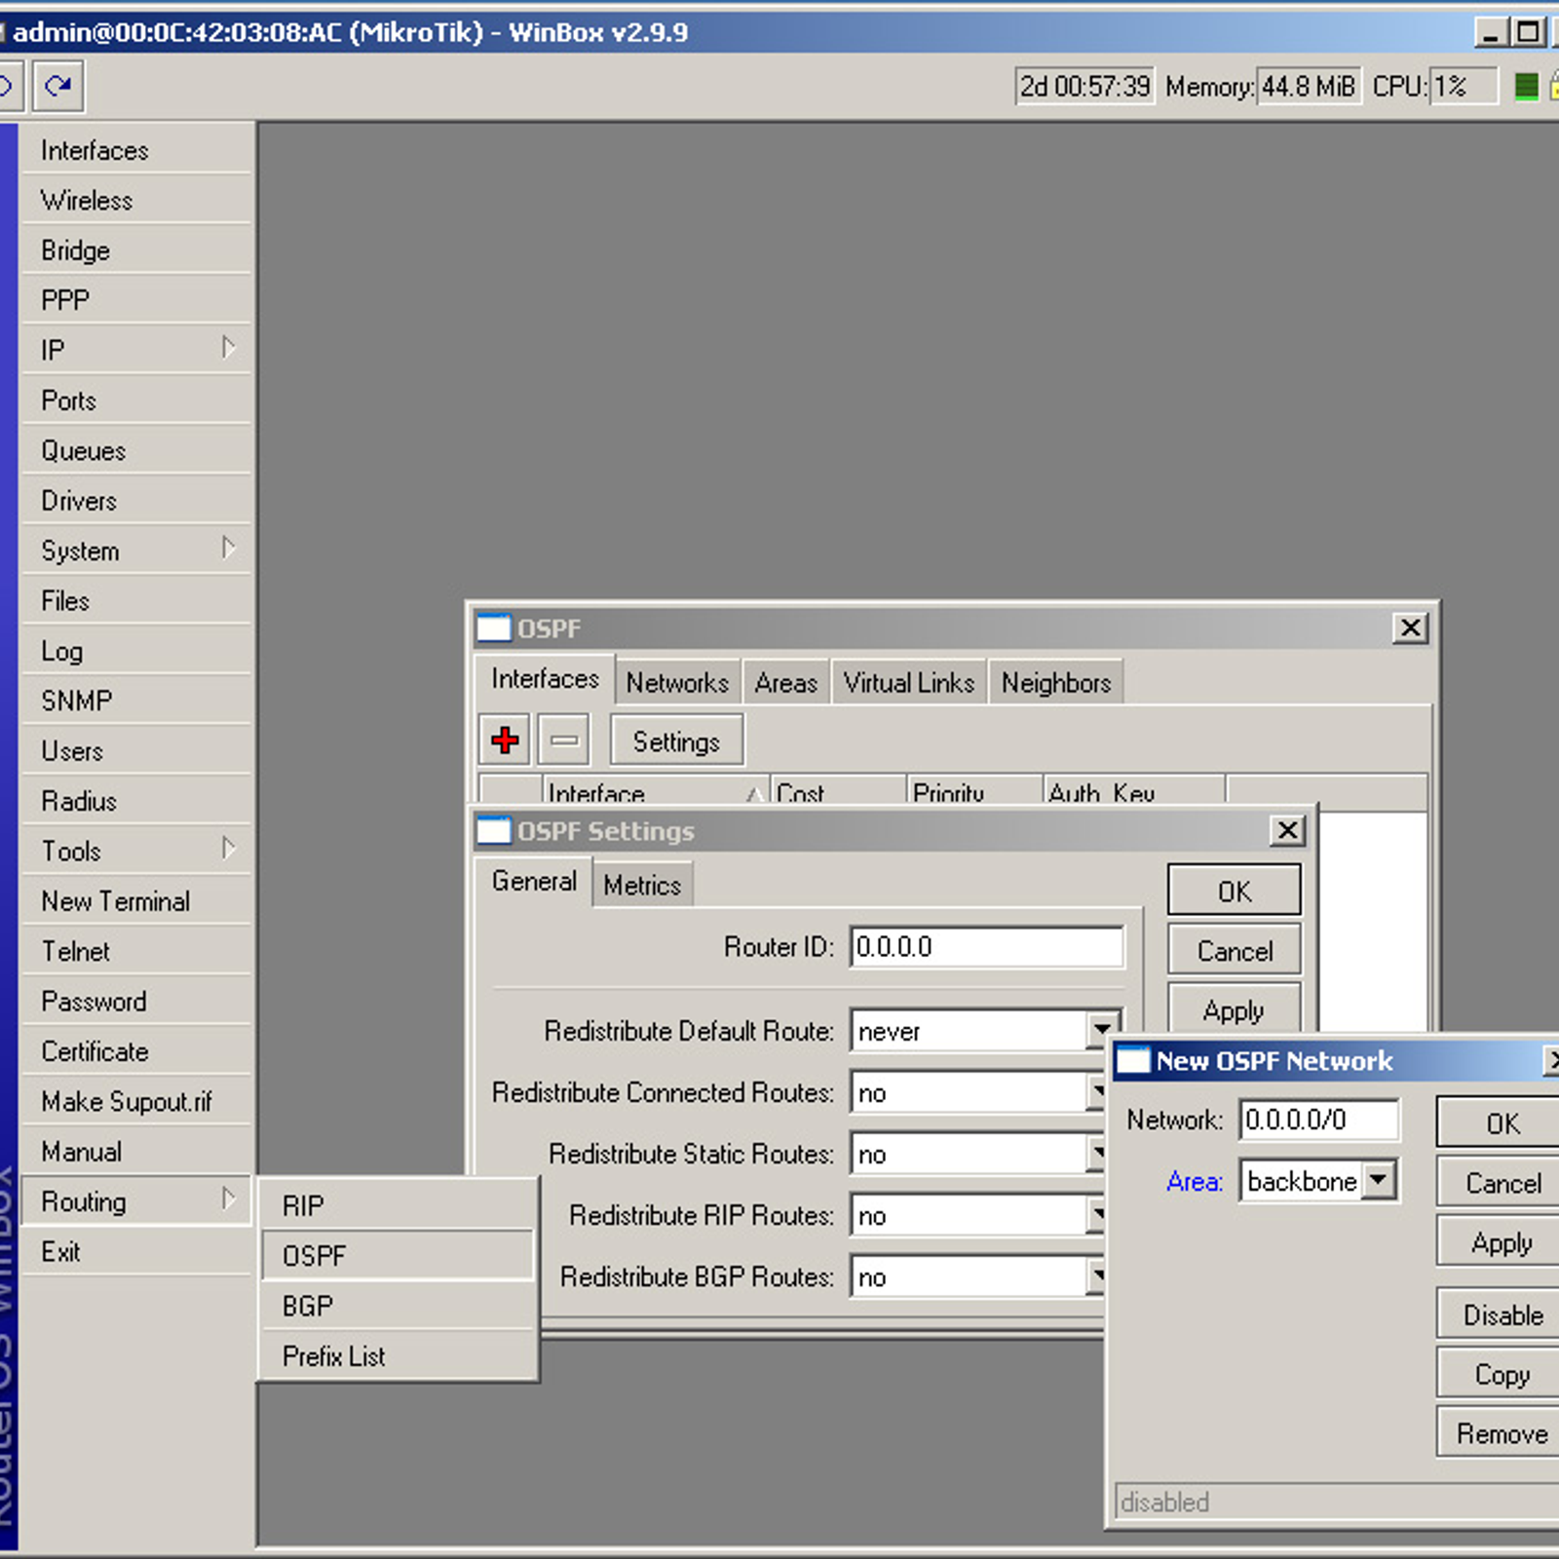Click the Copy button
1559x1559 pixels.
1501,1374
